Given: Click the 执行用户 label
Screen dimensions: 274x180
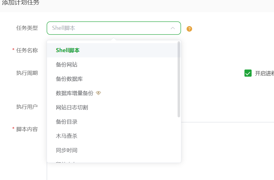Looking at the screenshot, I should point(27,107).
